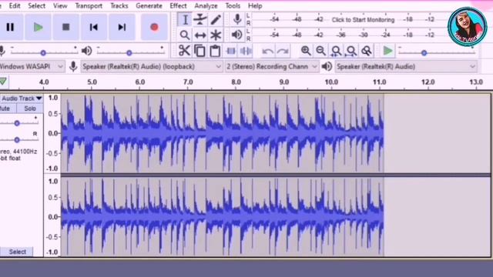The image size is (493, 277).
Task: Silence the audio selection
Action: 246,51
